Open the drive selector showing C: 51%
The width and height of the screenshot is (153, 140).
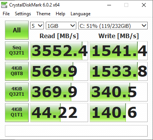[113, 26]
